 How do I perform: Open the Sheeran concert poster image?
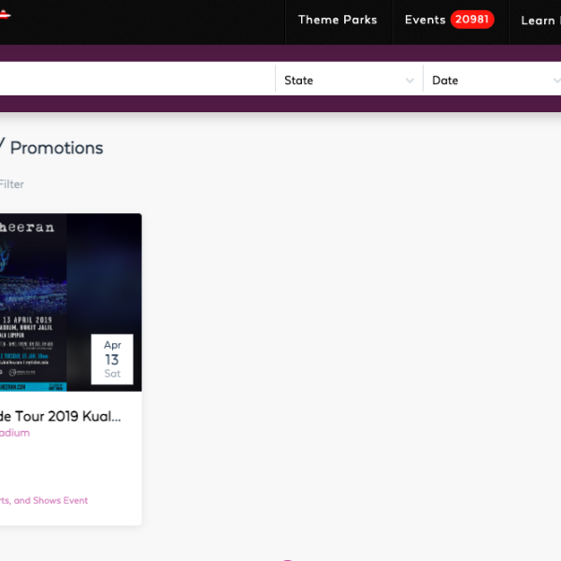click(x=33, y=302)
